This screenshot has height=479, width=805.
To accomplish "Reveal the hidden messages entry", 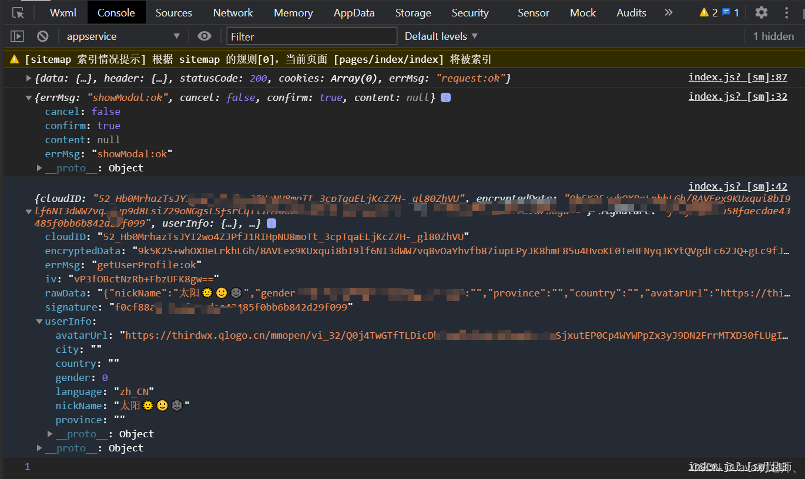I will pos(773,36).
